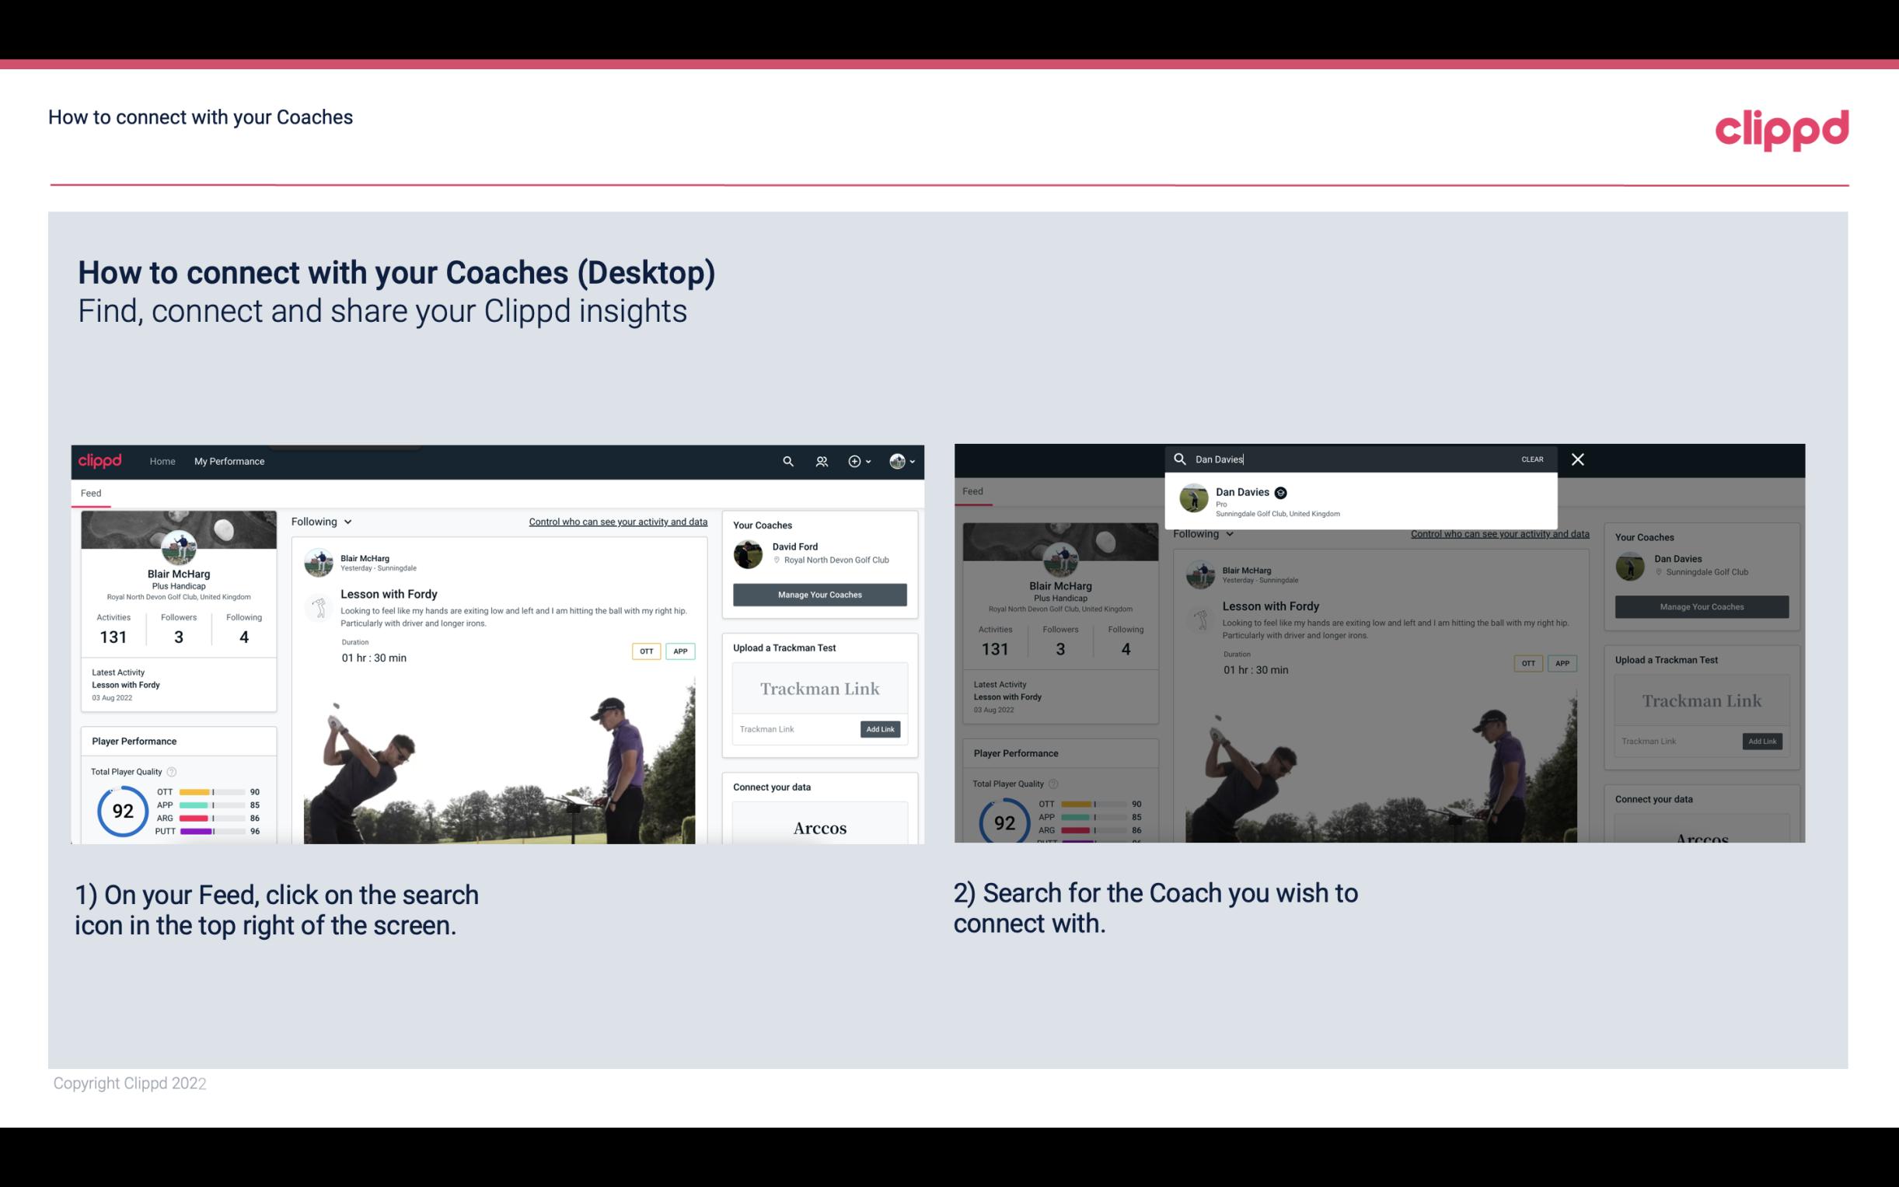
Task: Click the Home navigation tab
Action: (x=162, y=461)
